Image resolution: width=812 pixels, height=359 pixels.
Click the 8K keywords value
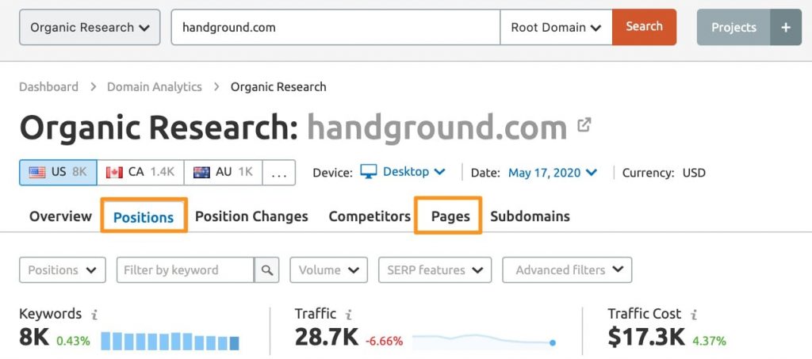[x=34, y=338]
